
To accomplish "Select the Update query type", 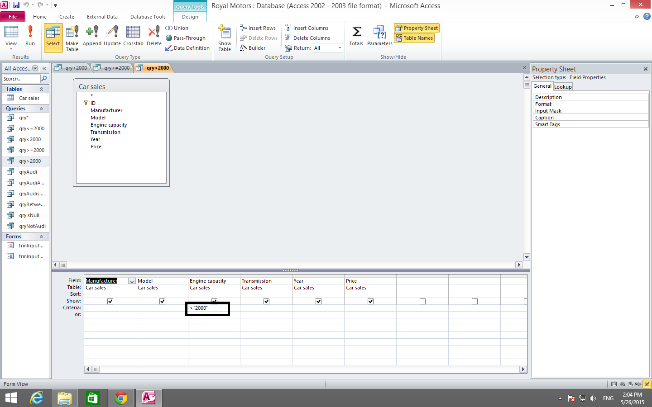I will pyautogui.click(x=112, y=36).
